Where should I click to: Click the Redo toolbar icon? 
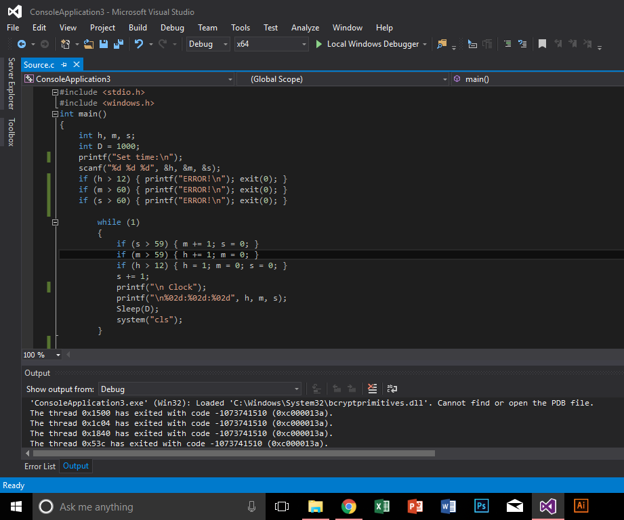pos(163,44)
